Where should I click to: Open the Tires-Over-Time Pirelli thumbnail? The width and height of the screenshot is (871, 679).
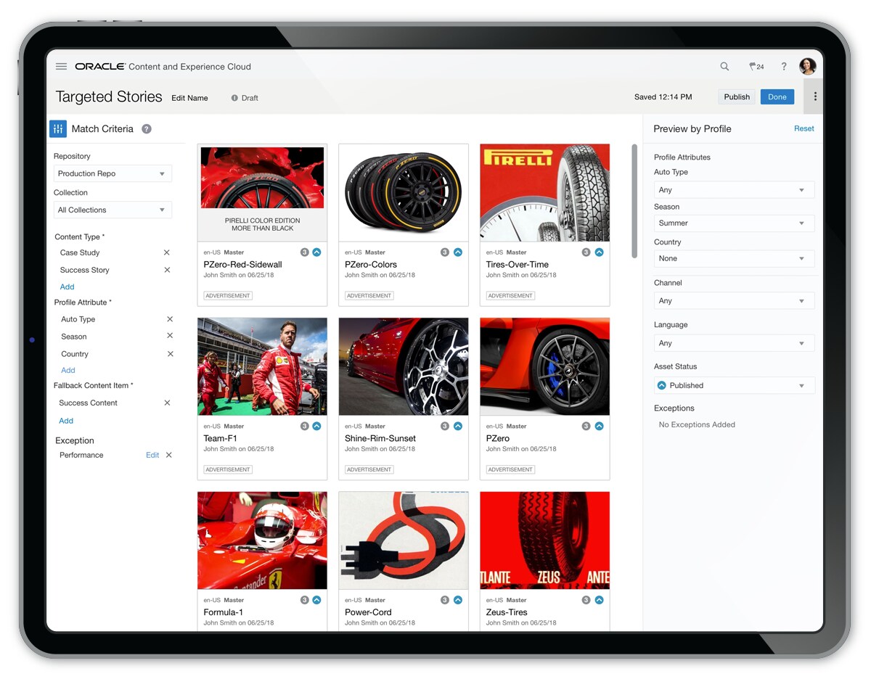545,192
